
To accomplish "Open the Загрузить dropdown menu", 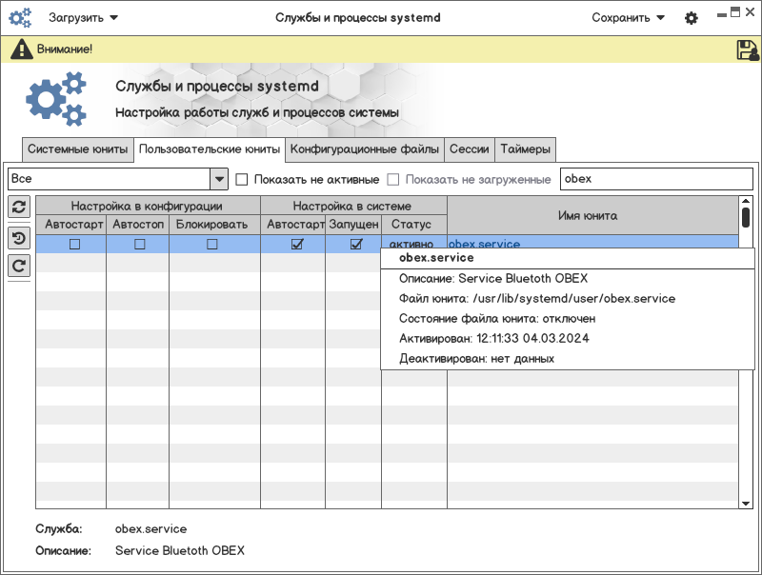I will [x=84, y=18].
